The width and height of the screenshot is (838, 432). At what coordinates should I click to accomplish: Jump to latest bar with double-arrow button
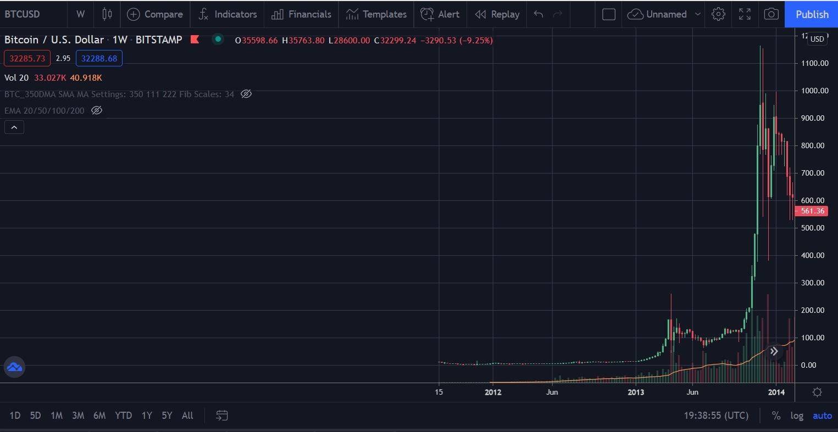coord(774,351)
